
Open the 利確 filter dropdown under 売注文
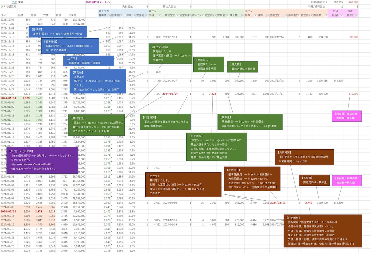click(255, 16)
